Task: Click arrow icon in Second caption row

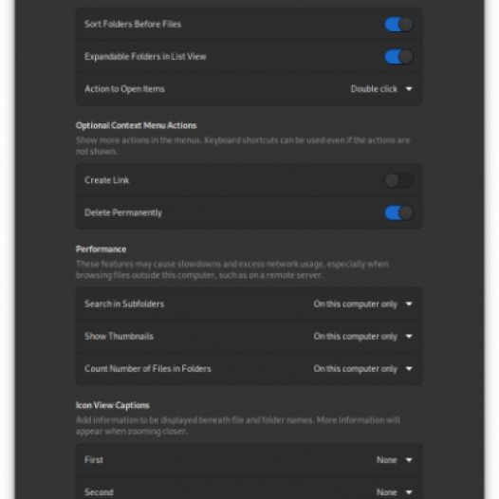Action: pos(409,492)
